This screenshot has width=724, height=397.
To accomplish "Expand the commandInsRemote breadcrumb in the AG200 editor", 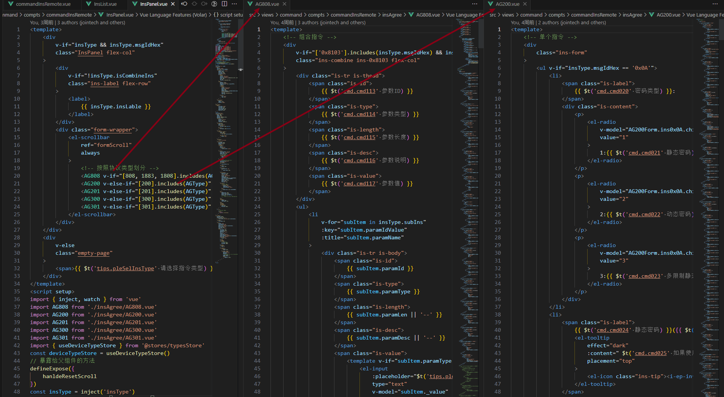I will [593, 15].
